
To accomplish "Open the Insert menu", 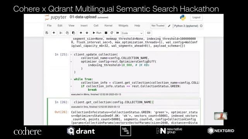I will 84,25.
